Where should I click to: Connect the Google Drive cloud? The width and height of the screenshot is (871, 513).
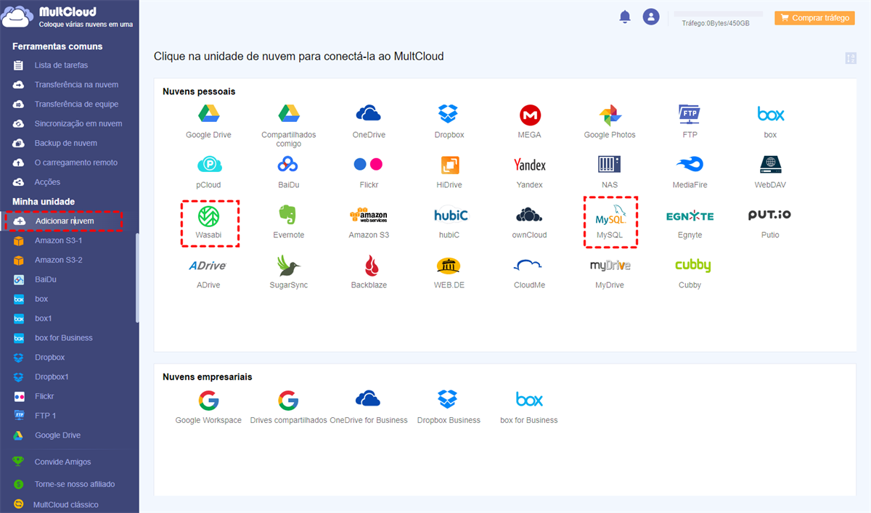pyautogui.click(x=208, y=114)
